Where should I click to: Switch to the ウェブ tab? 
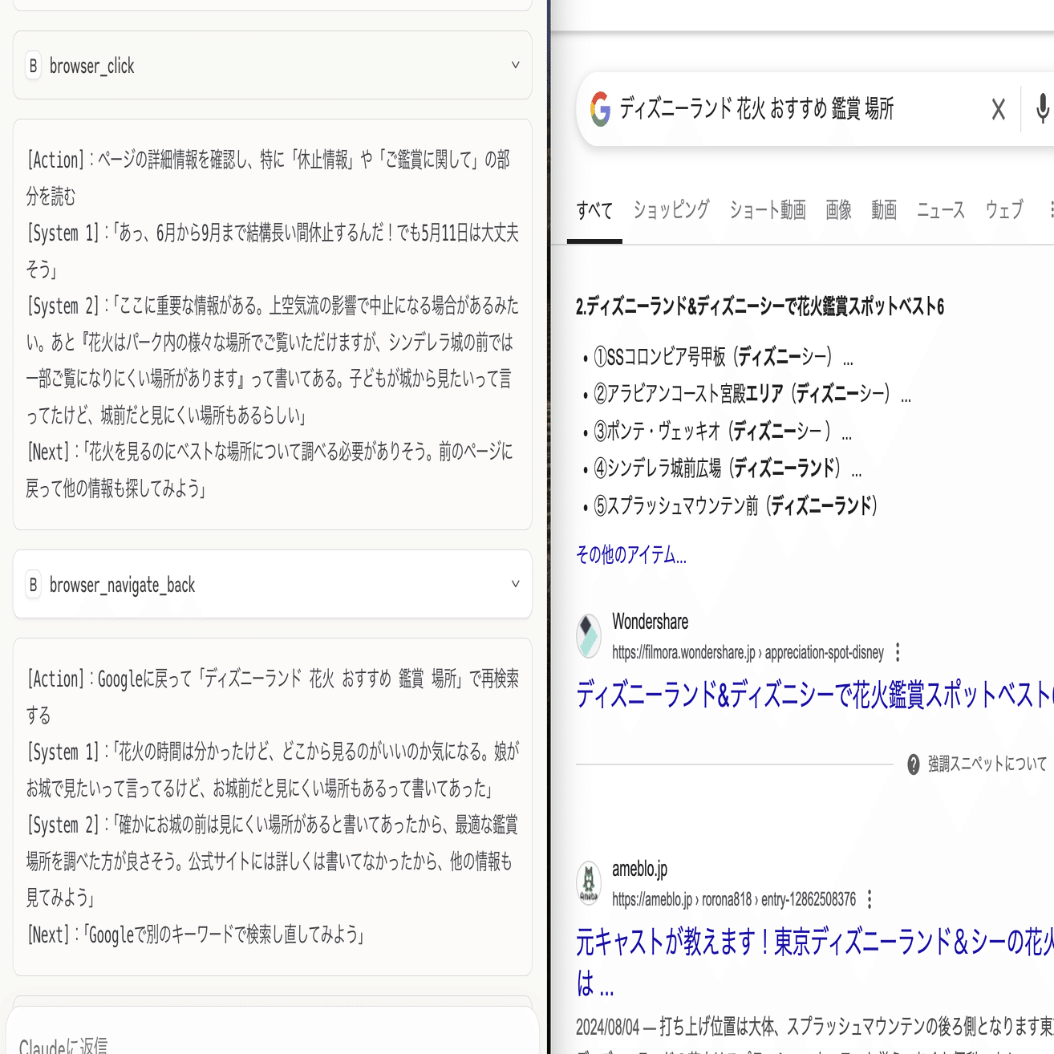coord(1004,210)
